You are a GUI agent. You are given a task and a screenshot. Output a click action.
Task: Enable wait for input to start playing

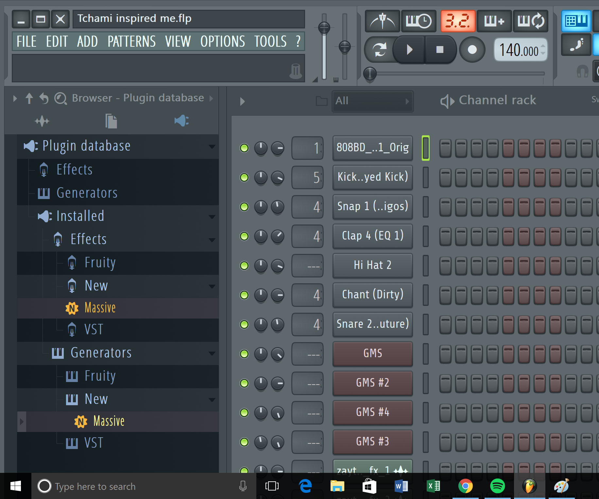pyautogui.click(x=419, y=21)
